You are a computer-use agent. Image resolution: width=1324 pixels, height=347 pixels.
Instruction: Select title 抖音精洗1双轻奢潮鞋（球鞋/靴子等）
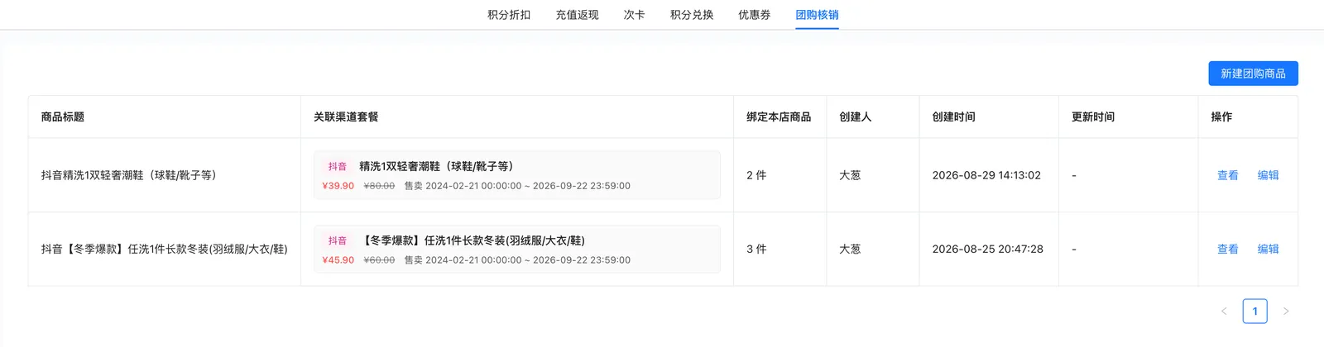pyautogui.click(x=129, y=175)
